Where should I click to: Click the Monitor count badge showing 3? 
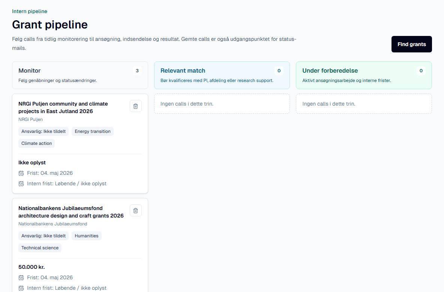point(137,71)
